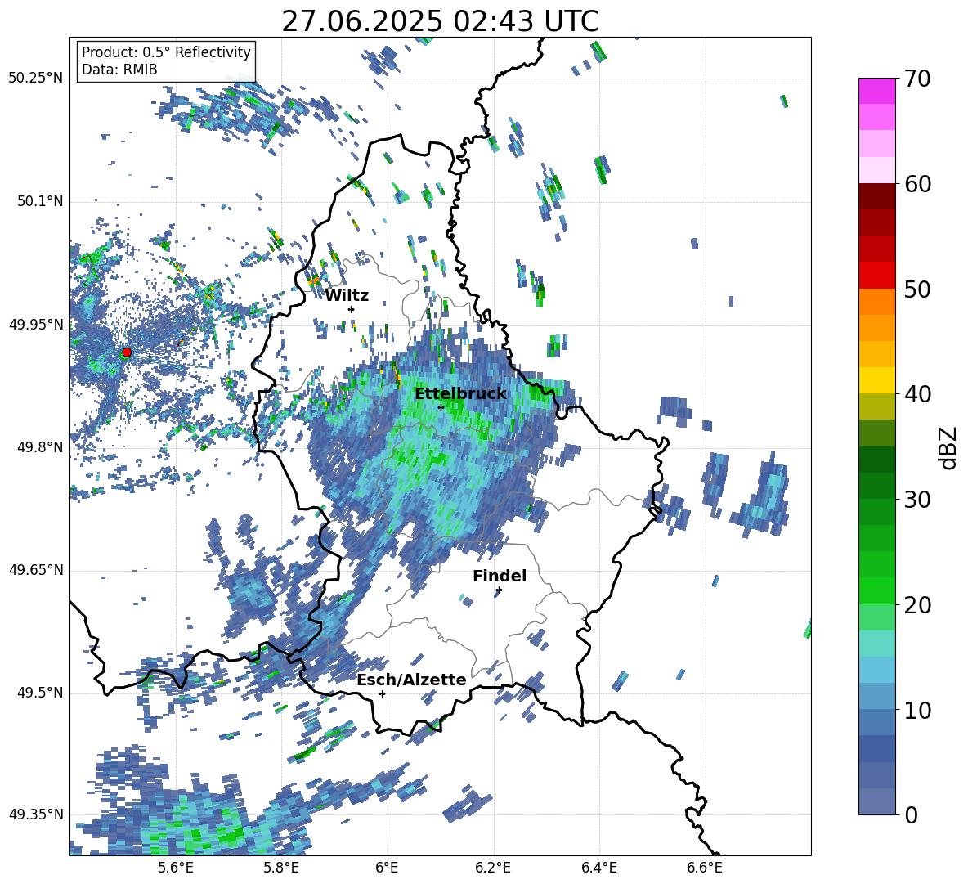Click the 6.6°E longitude label

[x=705, y=868]
